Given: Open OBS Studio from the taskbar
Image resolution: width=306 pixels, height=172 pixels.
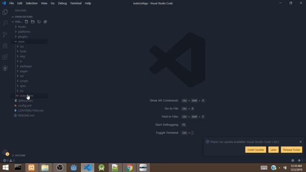Looking at the screenshot, I should coord(60,168).
